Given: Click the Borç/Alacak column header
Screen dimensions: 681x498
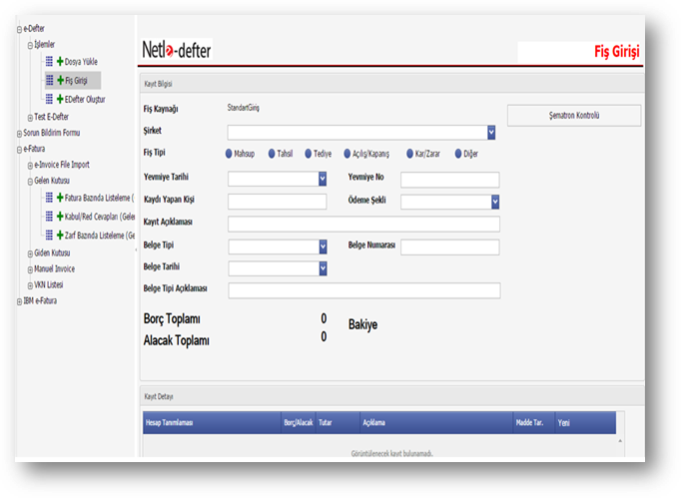Looking at the screenshot, I should pyautogui.click(x=299, y=423).
